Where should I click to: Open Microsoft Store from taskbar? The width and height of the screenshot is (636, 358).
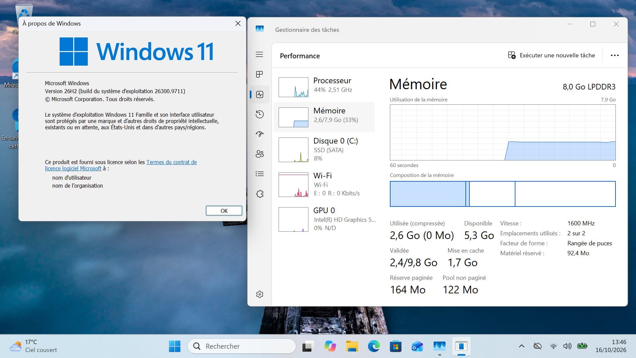(x=396, y=346)
